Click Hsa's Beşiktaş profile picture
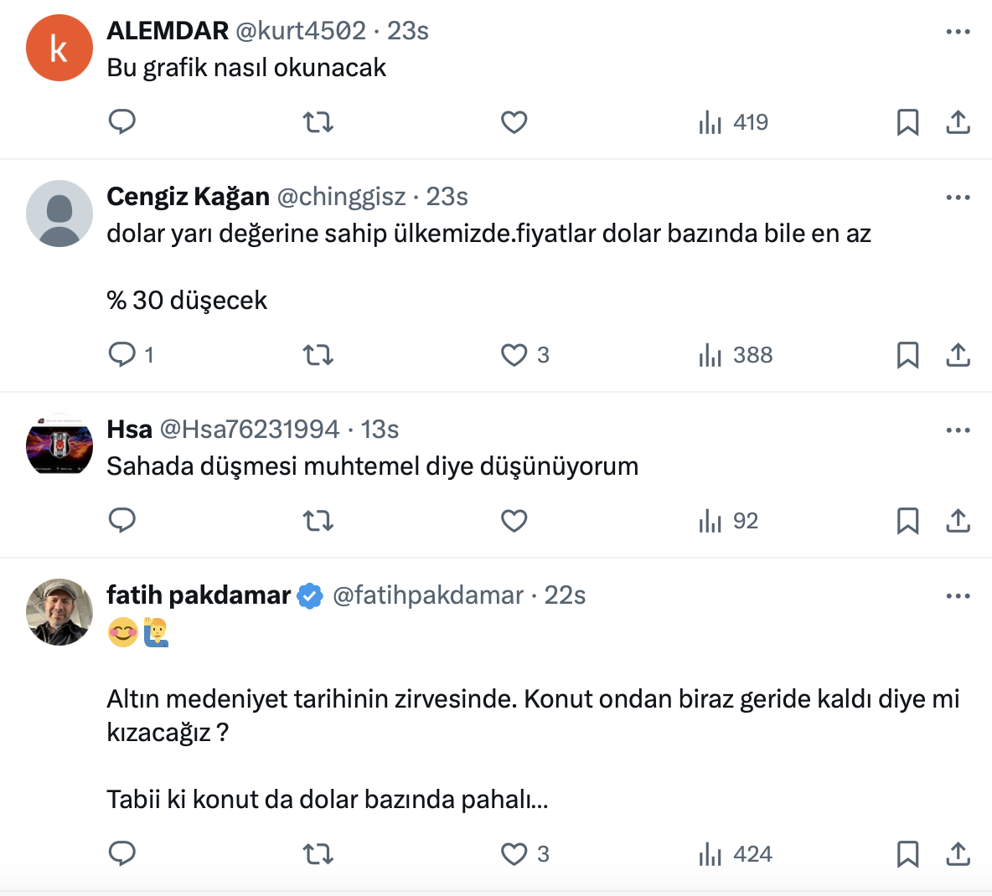Image resolution: width=992 pixels, height=896 pixels. [x=59, y=446]
